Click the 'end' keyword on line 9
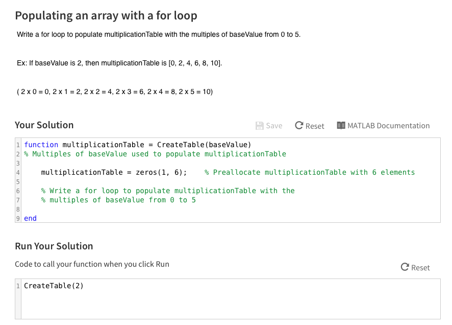 [31, 218]
